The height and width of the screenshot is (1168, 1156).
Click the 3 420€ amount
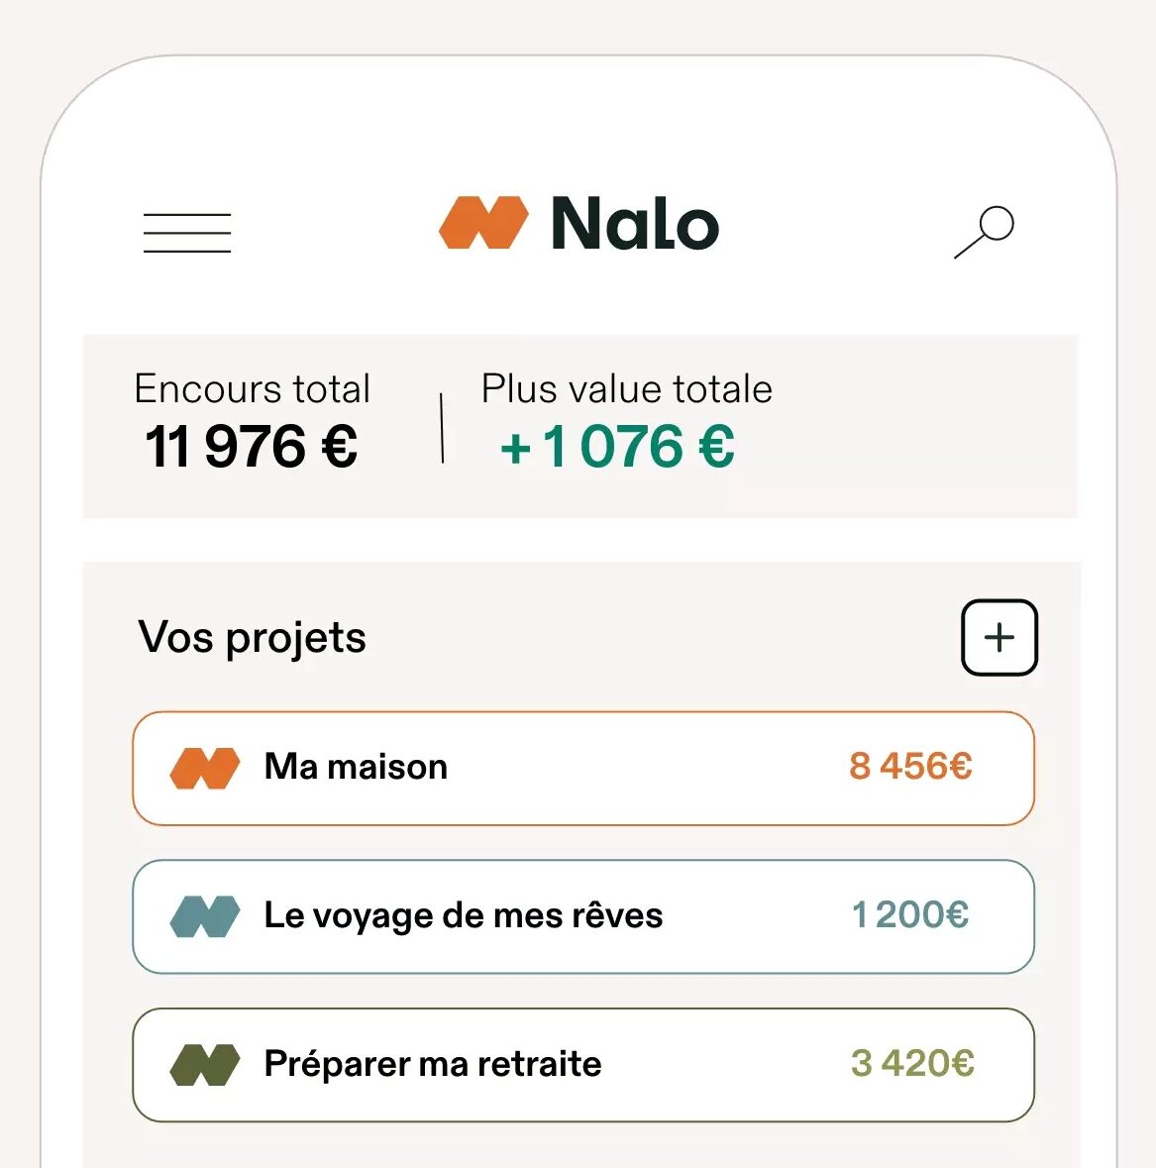[912, 1063]
